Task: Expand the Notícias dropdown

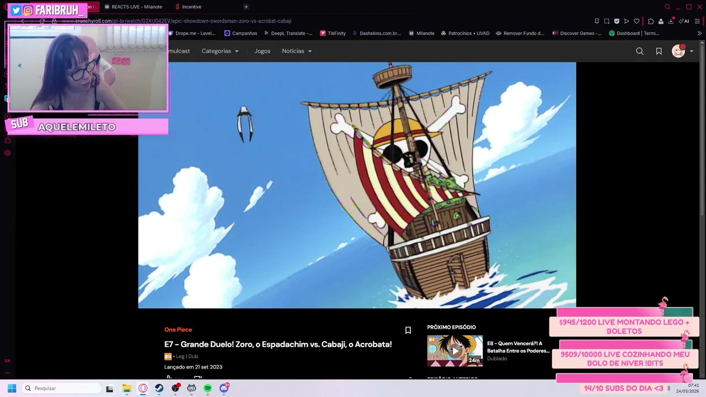Action: [297, 51]
